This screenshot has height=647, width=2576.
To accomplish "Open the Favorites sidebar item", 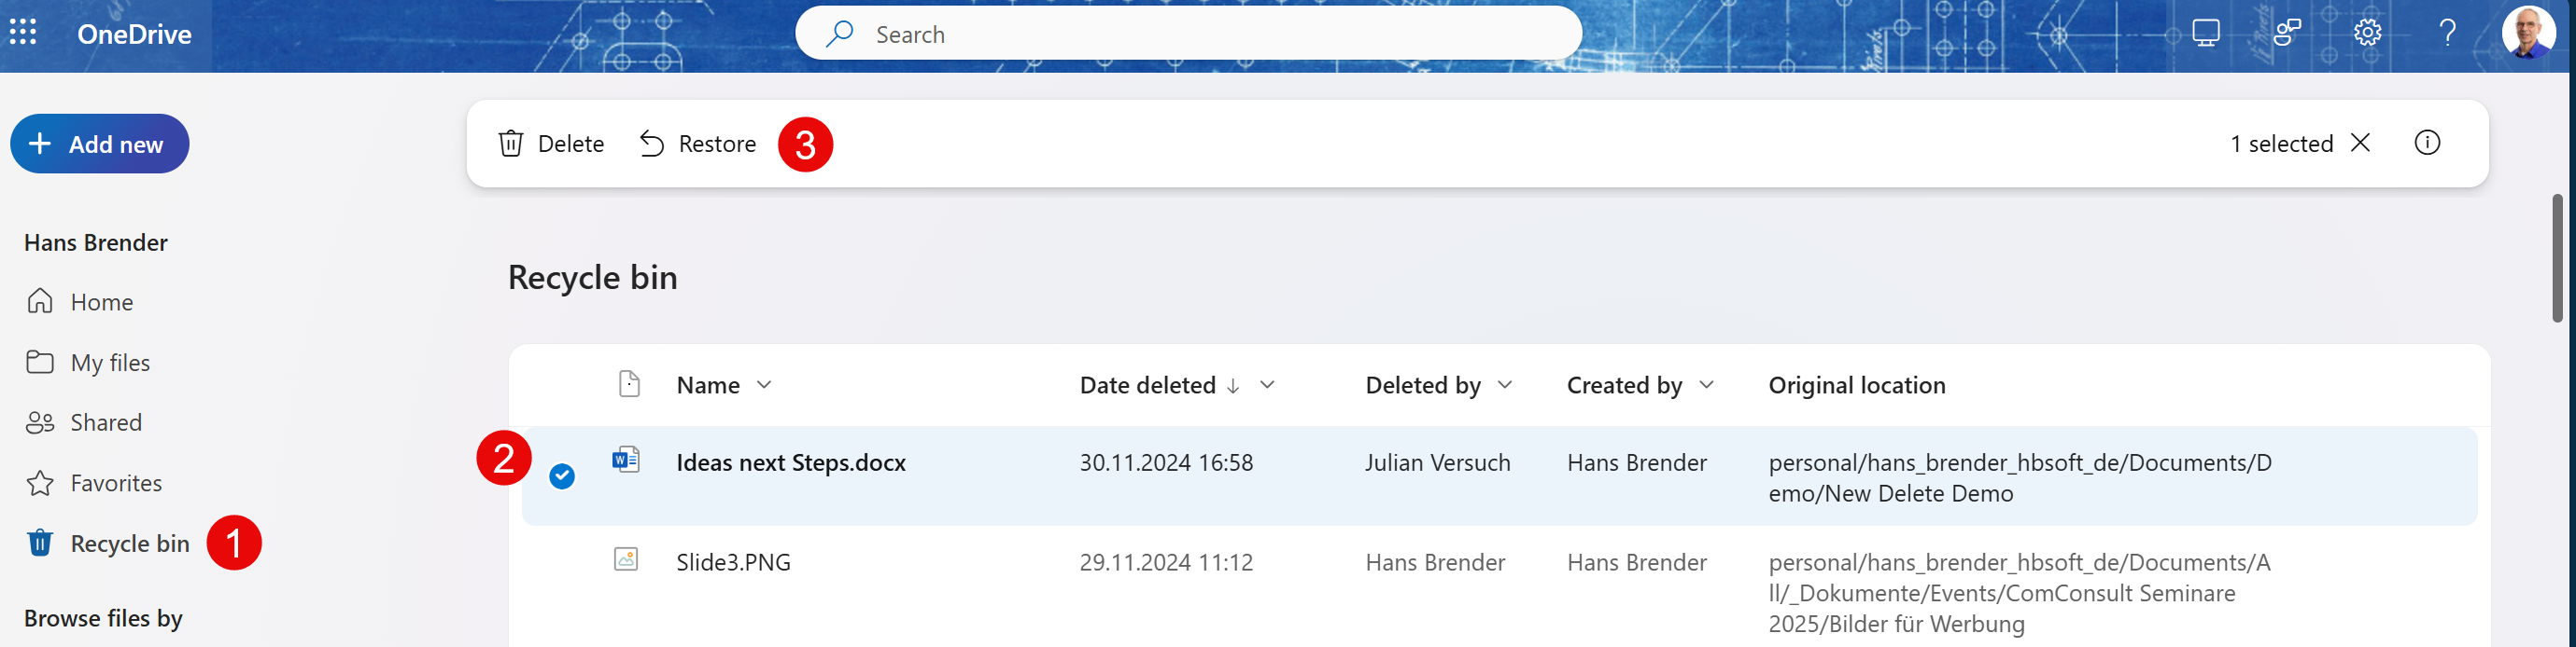I will pyautogui.click(x=116, y=483).
